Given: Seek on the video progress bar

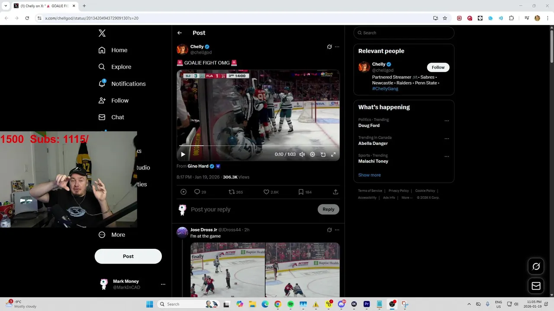Looking at the screenshot, I should 258,146.
